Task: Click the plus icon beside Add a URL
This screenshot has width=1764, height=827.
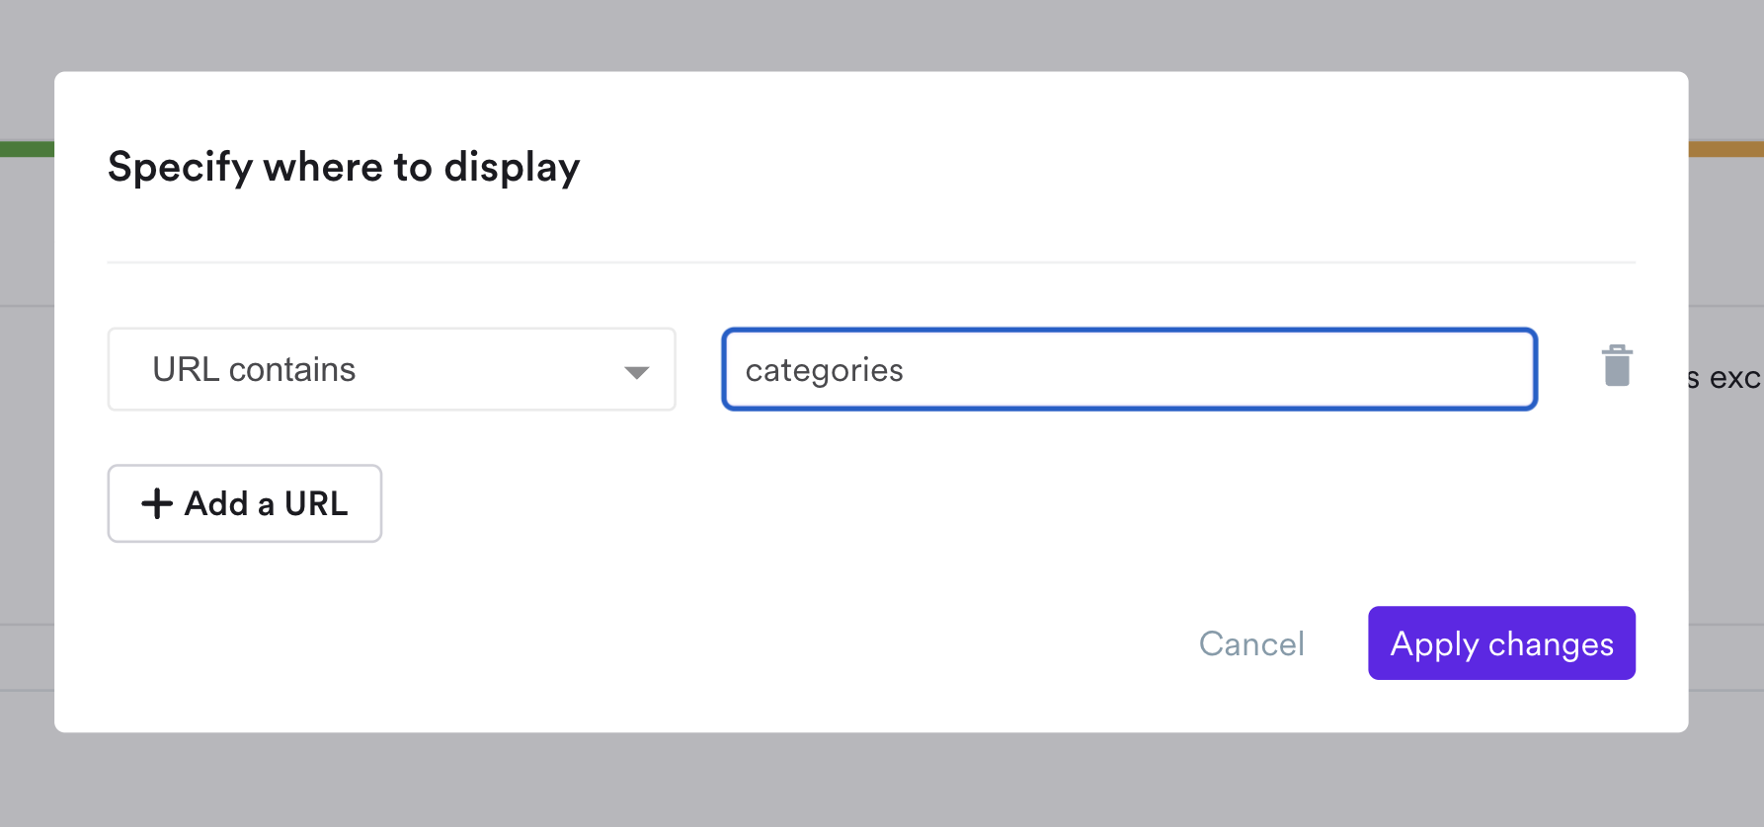Action: (157, 503)
